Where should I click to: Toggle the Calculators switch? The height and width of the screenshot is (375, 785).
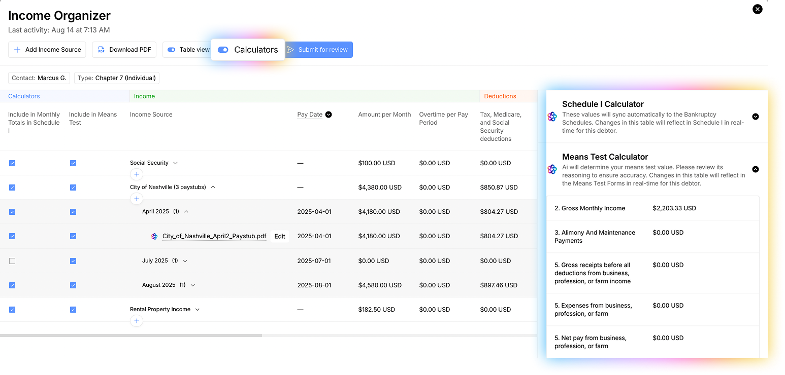pyautogui.click(x=223, y=50)
